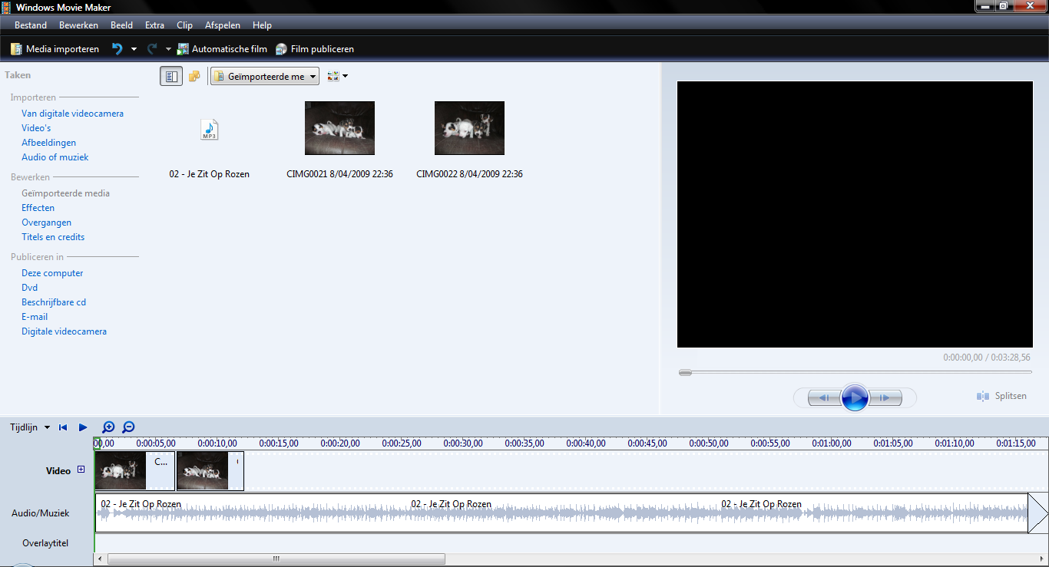Publish to Dvd
The height and width of the screenshot is (567, 1049).
pyautogui.click(x=29, y=288)
